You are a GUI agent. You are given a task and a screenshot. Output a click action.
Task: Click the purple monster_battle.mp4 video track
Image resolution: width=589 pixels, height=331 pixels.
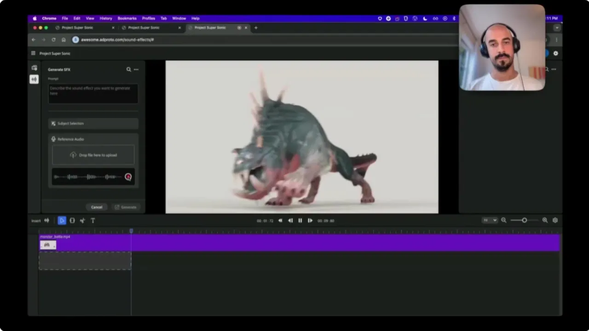tap(299, 243)
